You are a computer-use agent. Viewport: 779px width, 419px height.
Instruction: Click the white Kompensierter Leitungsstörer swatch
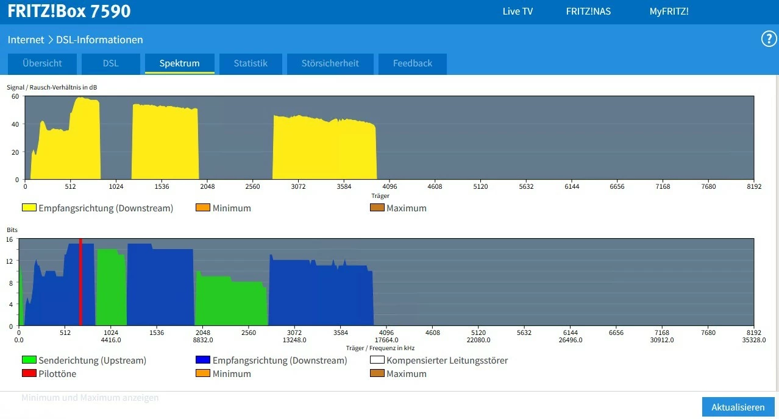(377, 360)
